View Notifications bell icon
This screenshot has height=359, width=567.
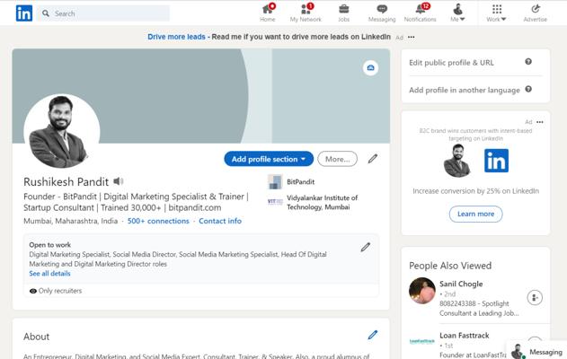pyautogui.click(x=420, y=9)
